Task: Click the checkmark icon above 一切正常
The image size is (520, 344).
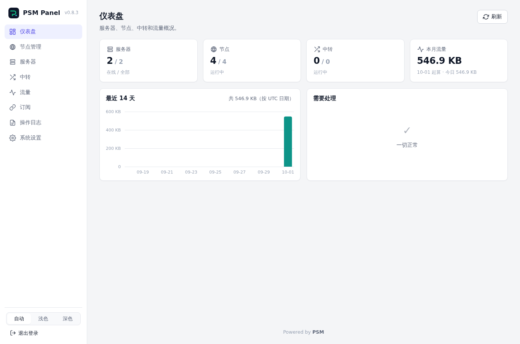Action: pos(407,130)
